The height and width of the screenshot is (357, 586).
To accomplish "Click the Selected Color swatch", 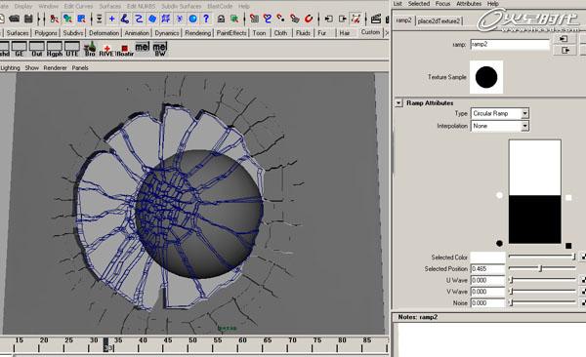I will pos(487,258).
